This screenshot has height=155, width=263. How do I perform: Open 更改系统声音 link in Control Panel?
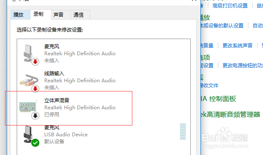coord(238,45)
